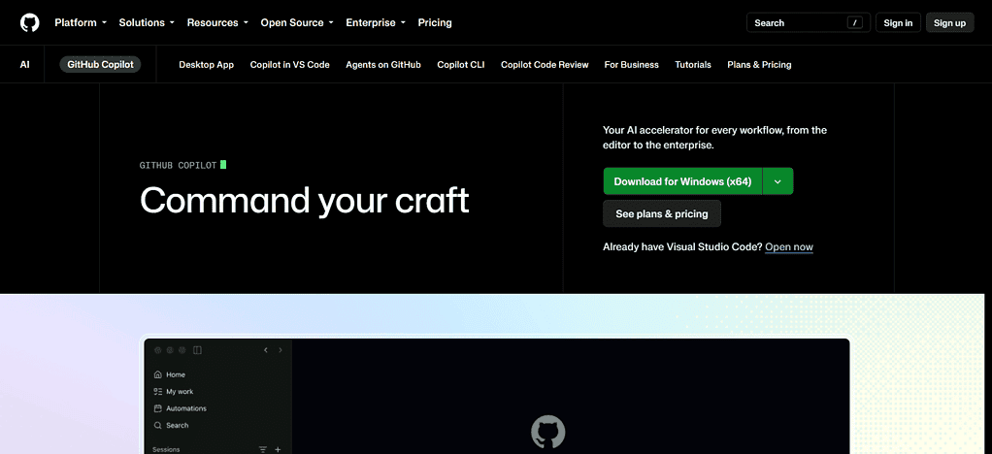Visit Plans & Pricing in subnav
Screen dimensions: 992x454
(x=759, y=64)
